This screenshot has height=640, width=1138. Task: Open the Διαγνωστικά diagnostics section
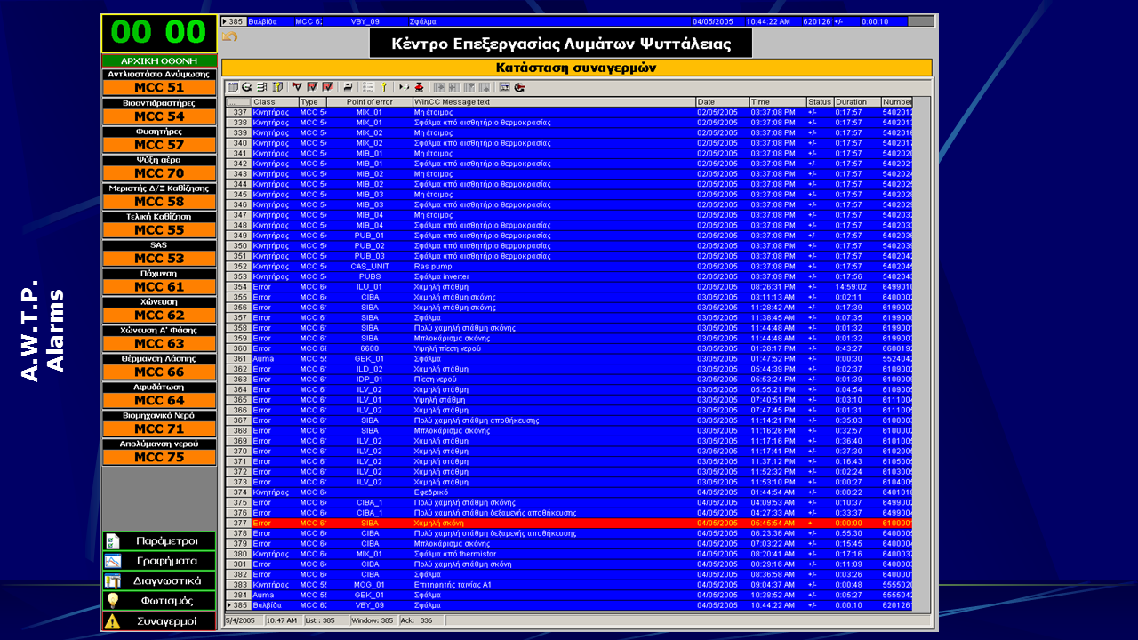pos(159,581)
